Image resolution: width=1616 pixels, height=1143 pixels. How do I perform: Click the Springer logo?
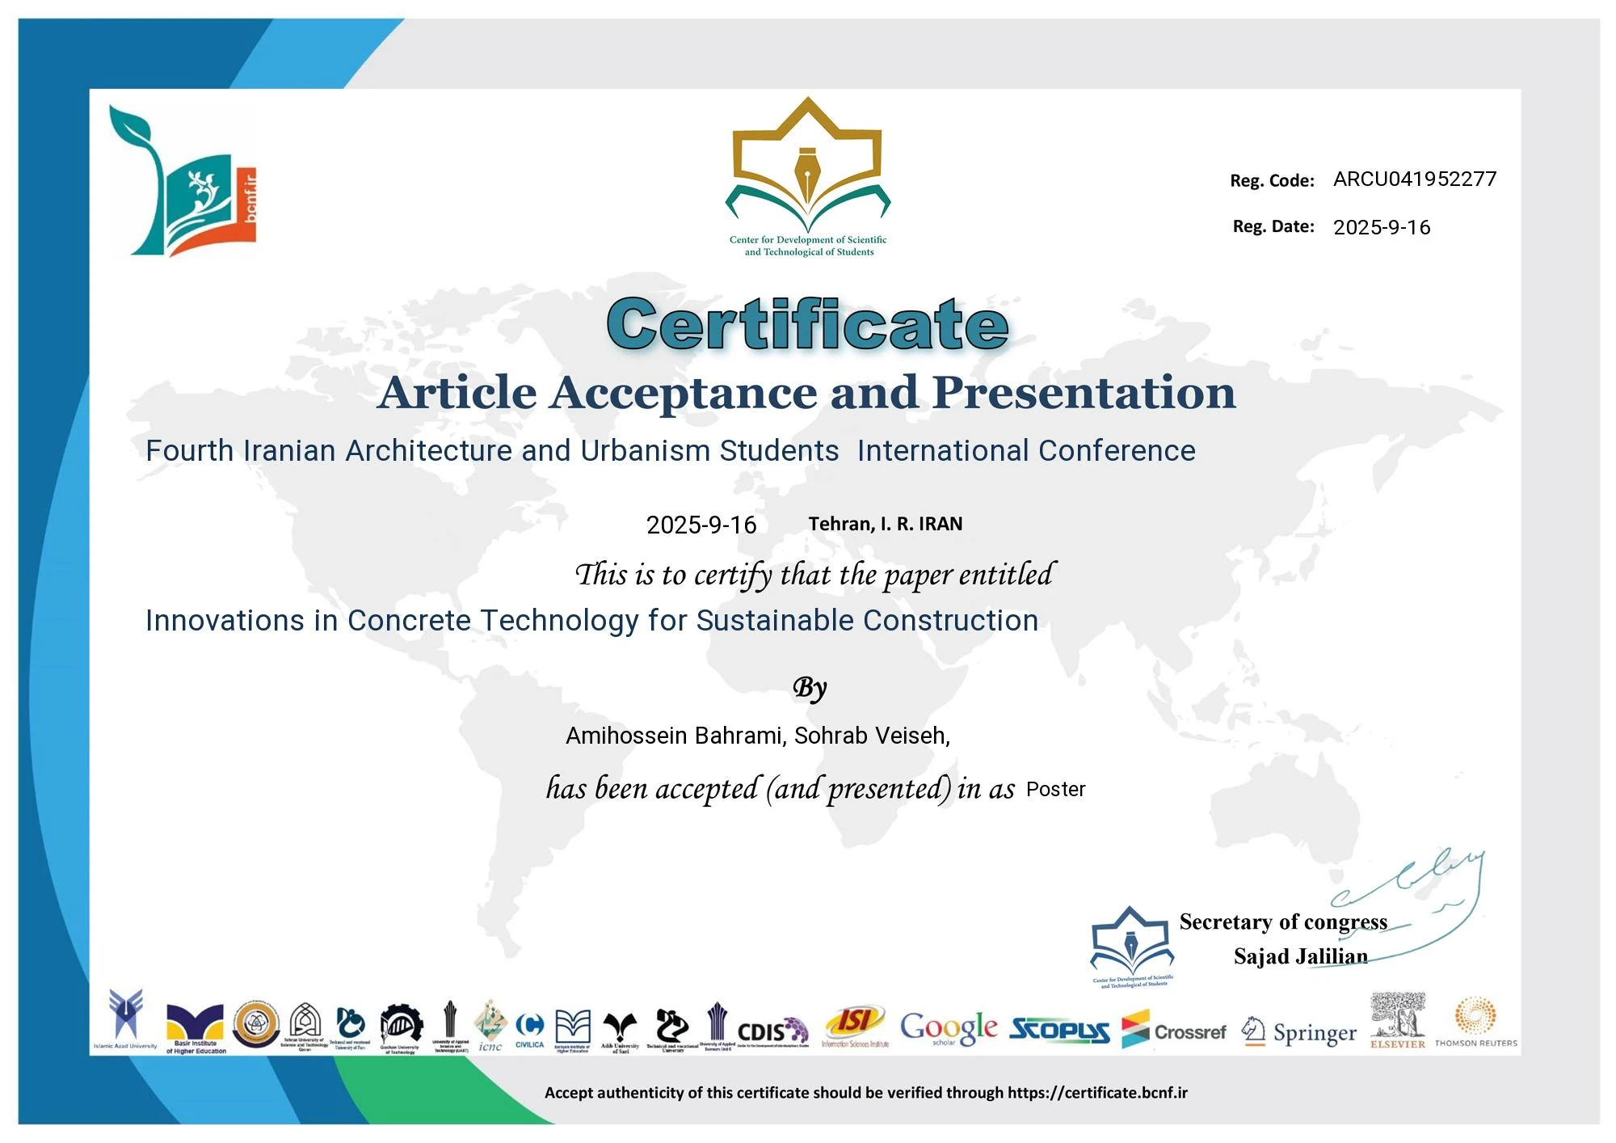tap(1298, 1032)
